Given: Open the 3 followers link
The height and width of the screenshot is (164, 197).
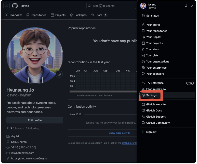Looking at the screenshot, I should click(17, 128).
